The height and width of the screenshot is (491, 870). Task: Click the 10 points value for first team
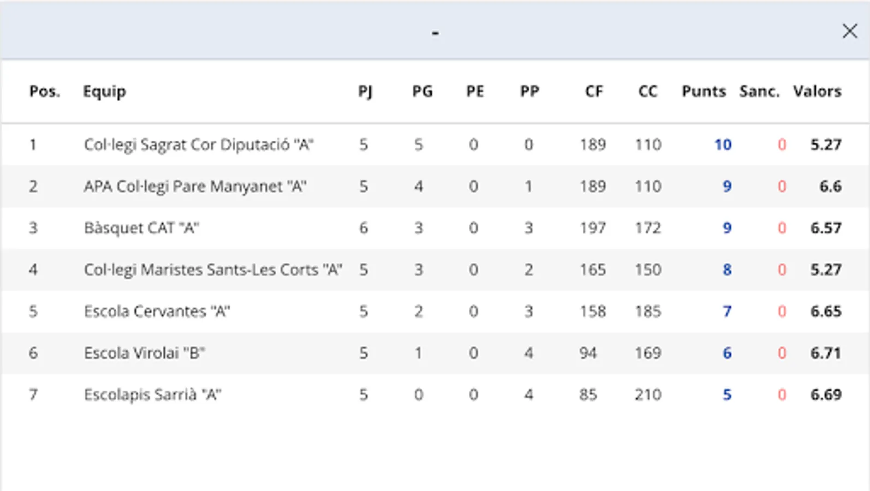723,145
